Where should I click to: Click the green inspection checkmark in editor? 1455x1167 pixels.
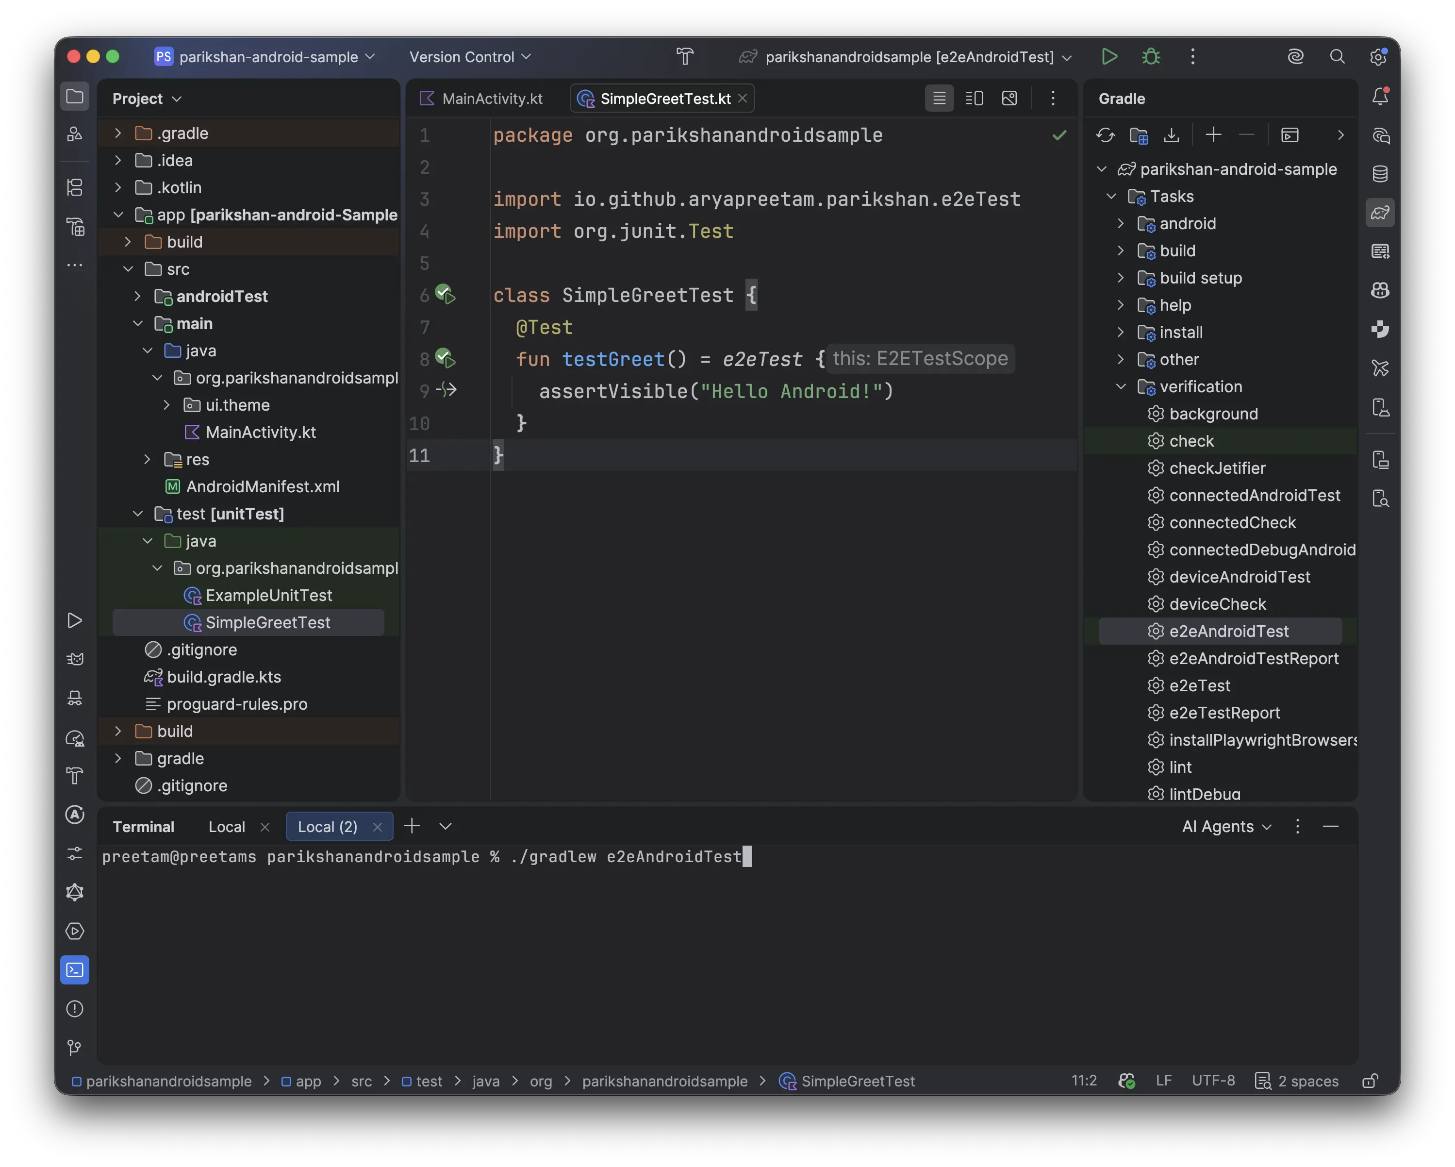click(1059, 135)
